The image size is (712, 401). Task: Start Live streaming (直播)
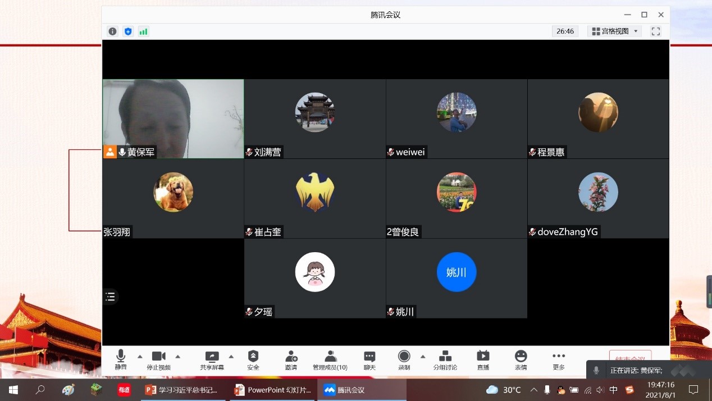[x=483, y=359]
